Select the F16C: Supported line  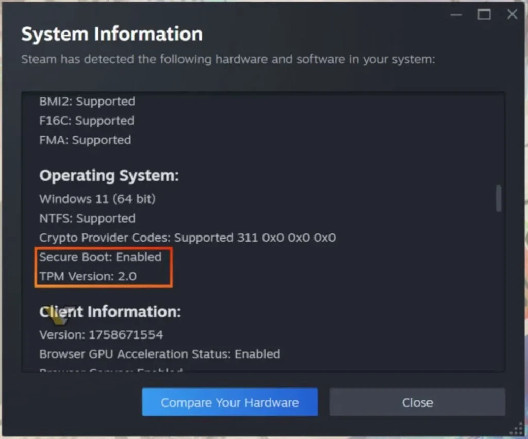coord(86,121)
